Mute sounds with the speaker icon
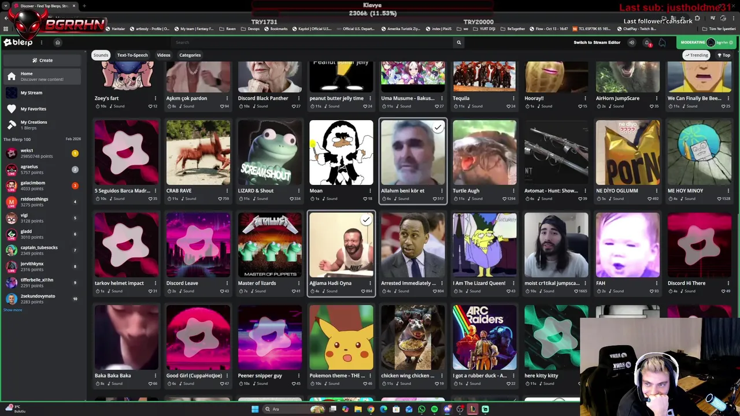Image resolution: width=740 pixels, height=416 pixels. [x=631, y=42]
